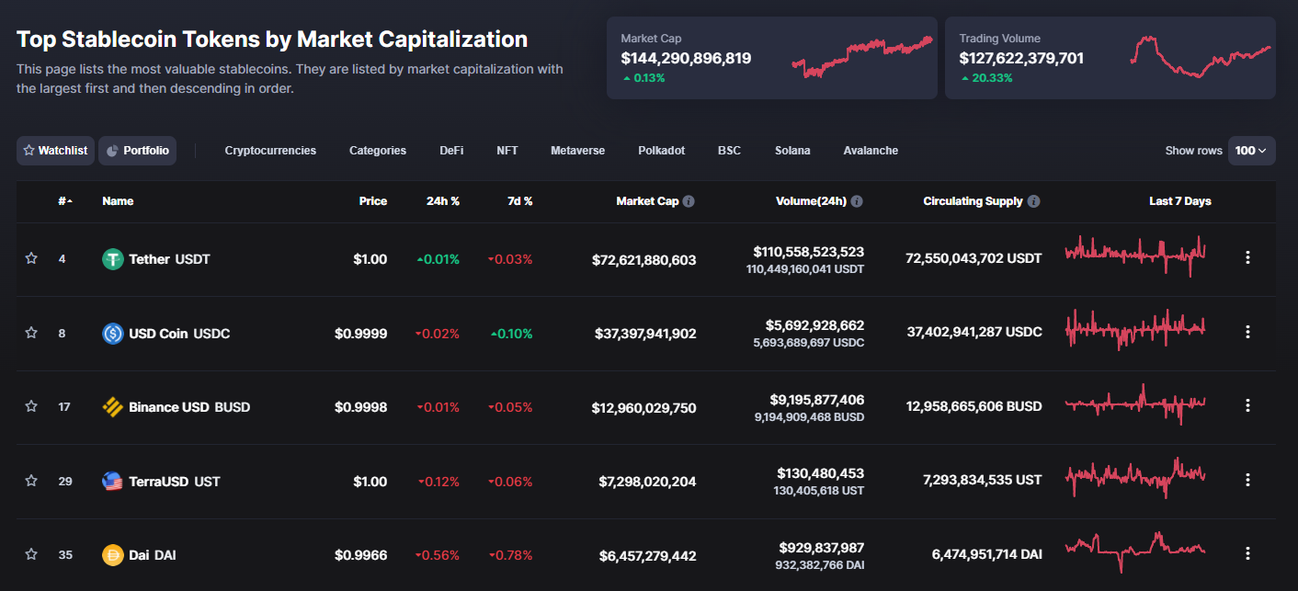Viewport: 1298px width, 591px height.
Task: Open the Watchlist button
Action: (55, 151)
